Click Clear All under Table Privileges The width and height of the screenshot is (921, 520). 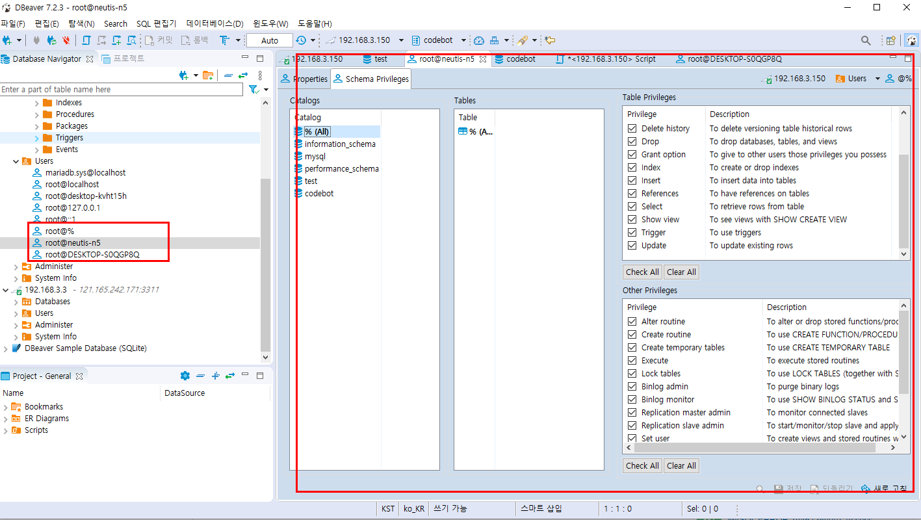pos(681,272)
